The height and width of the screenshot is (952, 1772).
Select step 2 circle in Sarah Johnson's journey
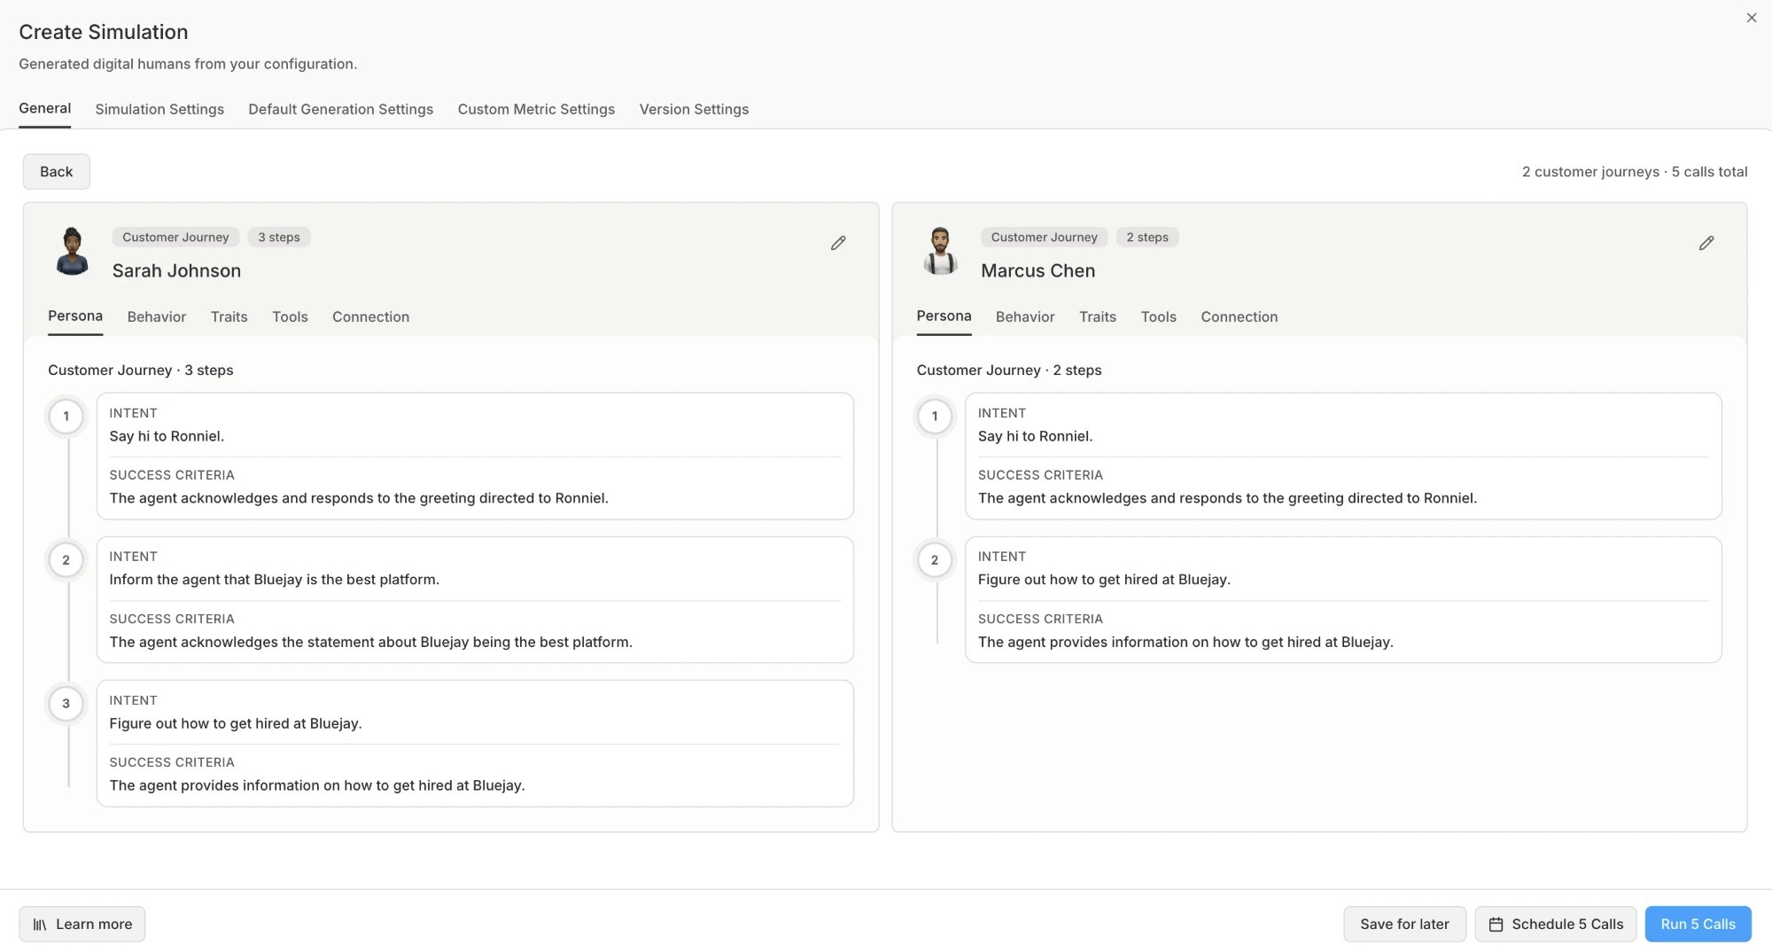[x=66, y=560]
